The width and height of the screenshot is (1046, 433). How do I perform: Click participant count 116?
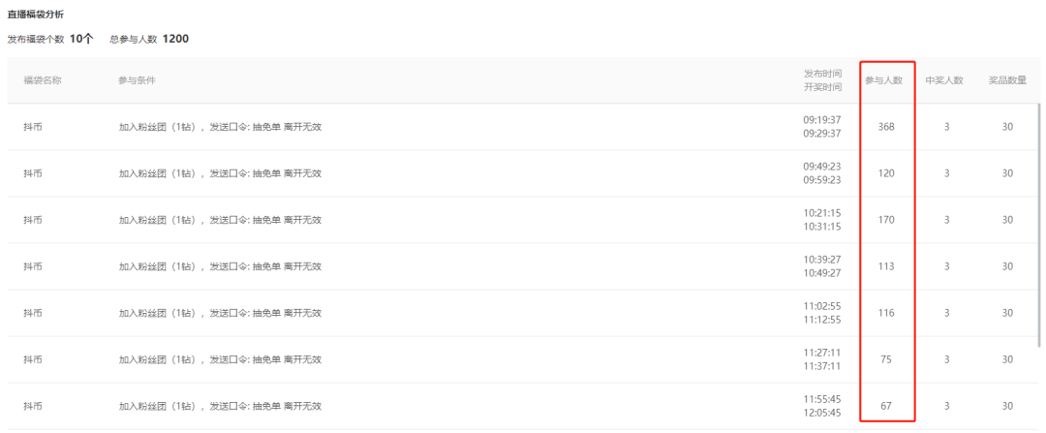click(x=886, y=313)
